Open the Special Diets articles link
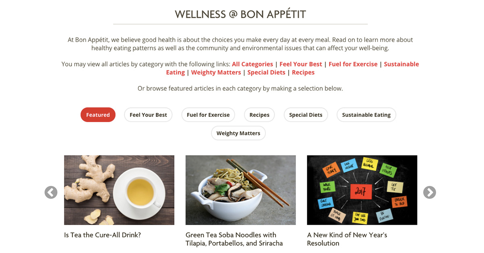The height and width of the screenshot is (253, 484). pyautogui.click(x=266, y=72)
